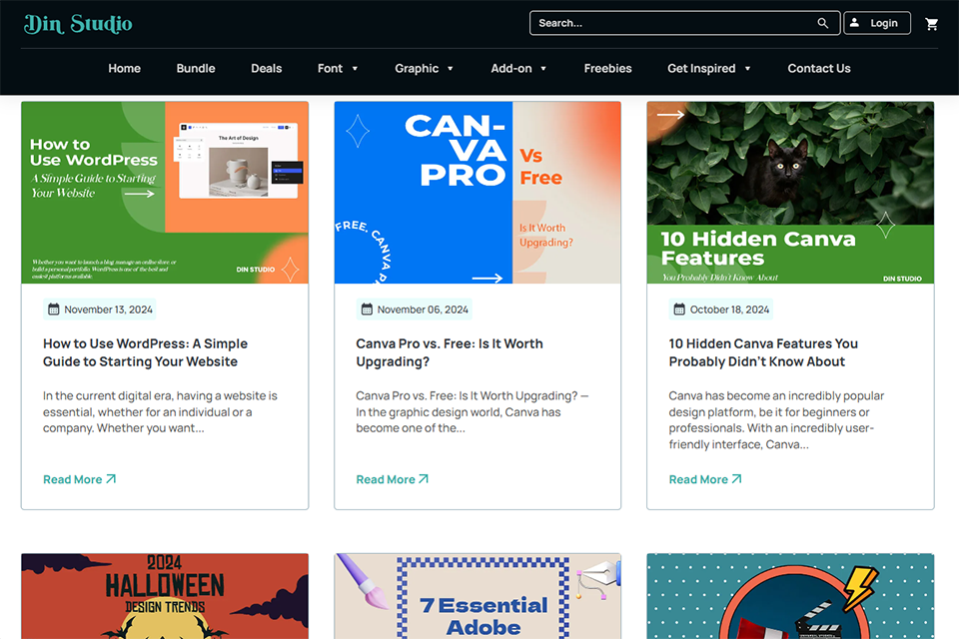This screenshot has width=959, height=639.
Task: Click arrow icon on Canva Pro Read More
Action: 424,479
